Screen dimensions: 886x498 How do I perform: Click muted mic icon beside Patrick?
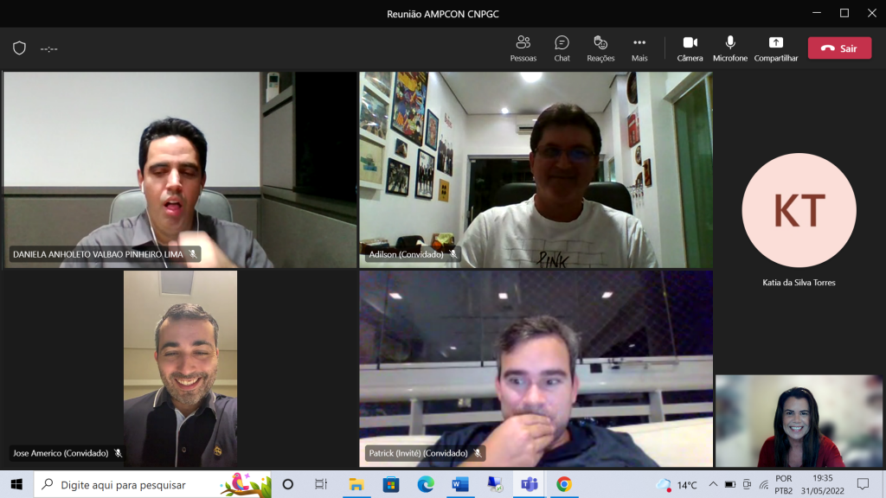[x=478, y=453]
